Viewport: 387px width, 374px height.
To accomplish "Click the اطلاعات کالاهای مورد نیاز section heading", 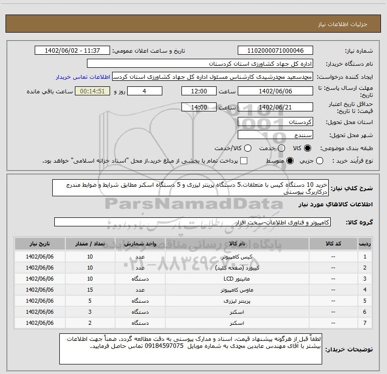I will click(x=336, y=204).
